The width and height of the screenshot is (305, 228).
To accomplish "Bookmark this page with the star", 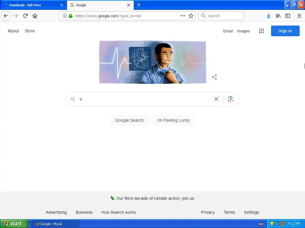I will (x=191, y=16).
